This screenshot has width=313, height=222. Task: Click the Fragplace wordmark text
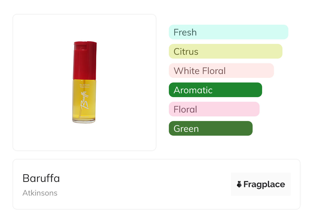[264, 184]
